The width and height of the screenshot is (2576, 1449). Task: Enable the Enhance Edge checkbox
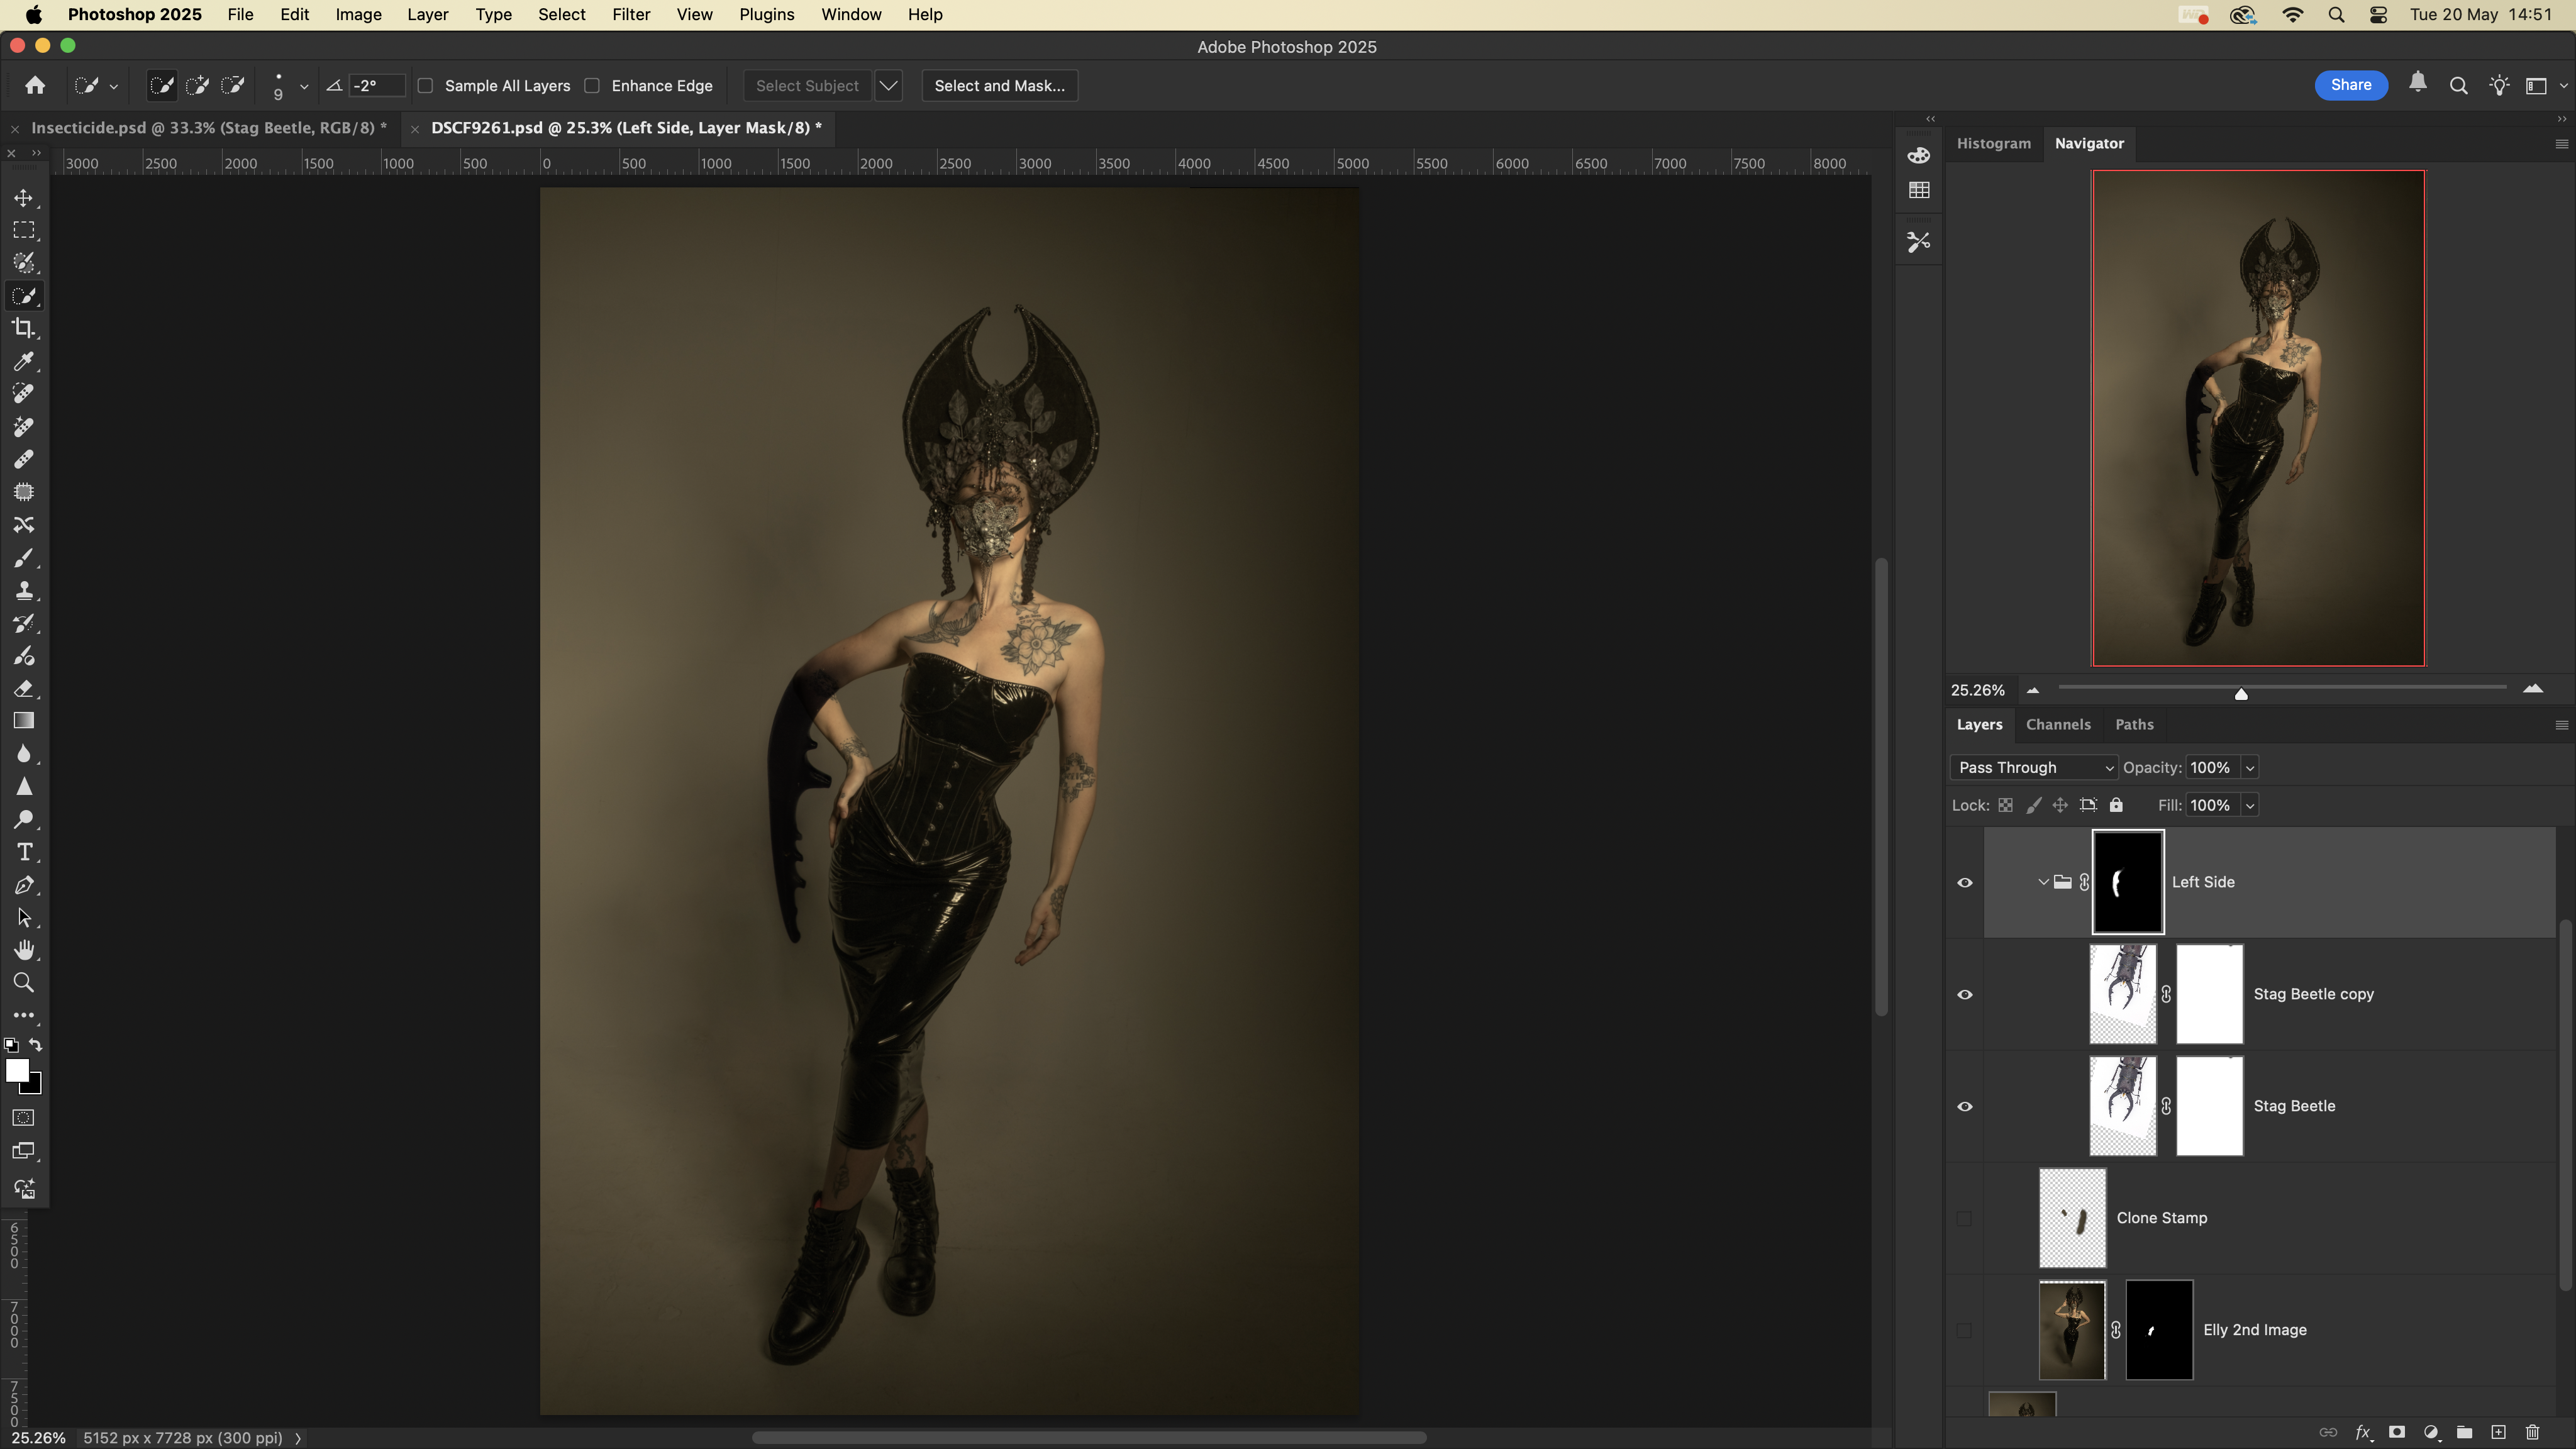point(592,86)
